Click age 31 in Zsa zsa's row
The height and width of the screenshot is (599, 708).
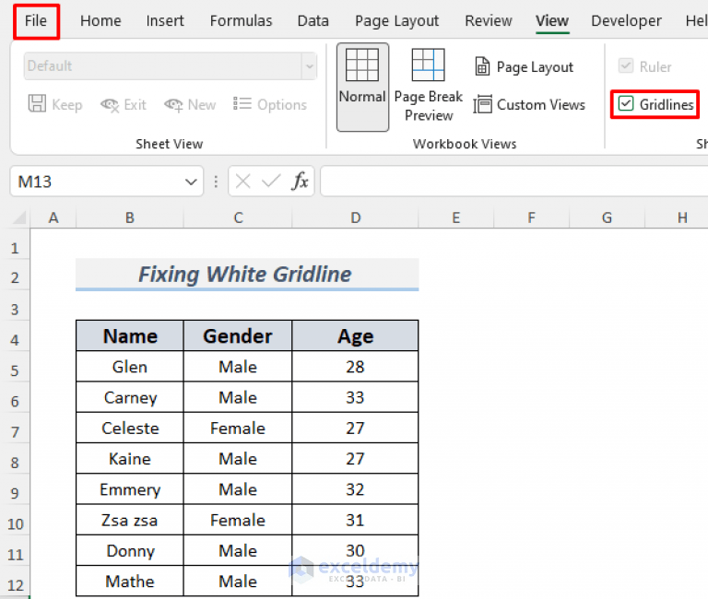(355, 520)
